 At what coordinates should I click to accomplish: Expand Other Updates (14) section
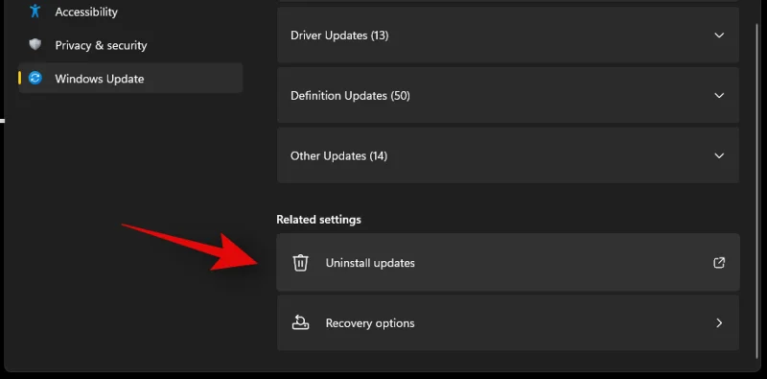pos(508,155)
